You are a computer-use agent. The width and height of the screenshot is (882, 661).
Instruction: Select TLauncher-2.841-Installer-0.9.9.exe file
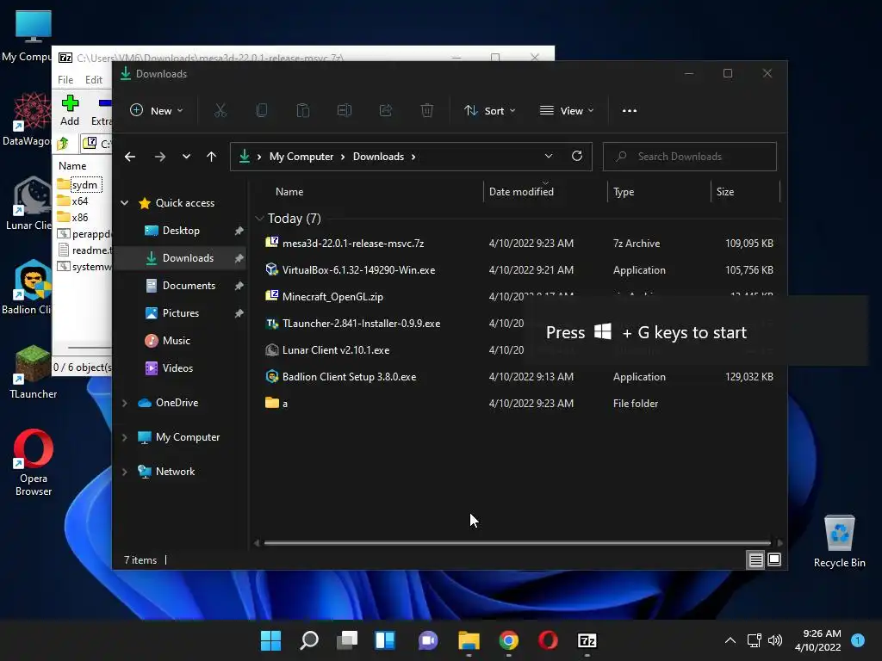[361, 324]
